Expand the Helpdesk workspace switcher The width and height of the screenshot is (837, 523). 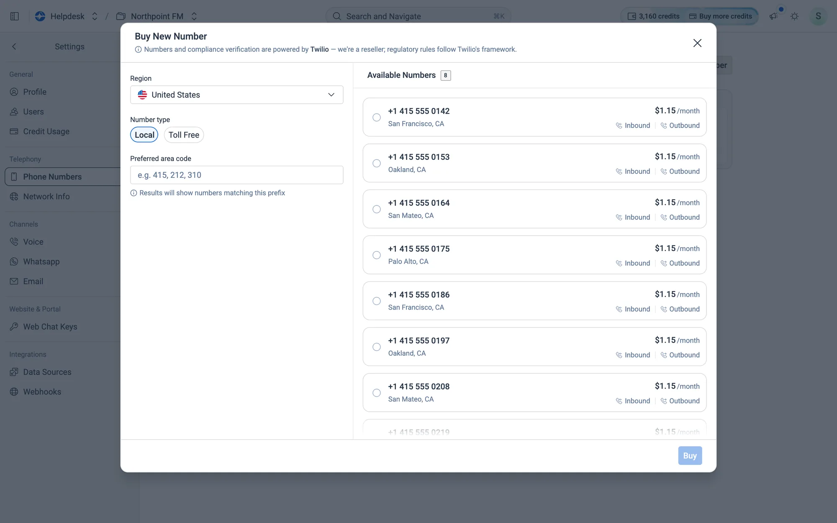[x=95, y=16]
